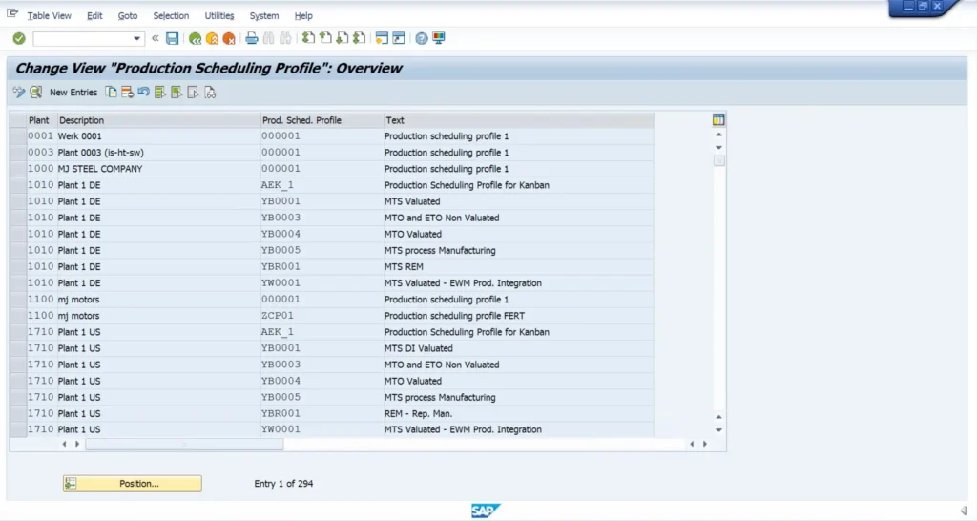The width and height of the screenshot is (977, 521).
Task: Open the Edit menu
Action: tap(94, 15)
